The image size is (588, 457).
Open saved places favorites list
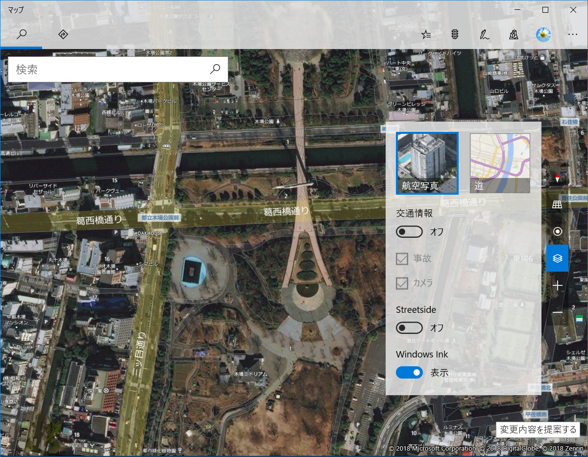tap(426, 34)
